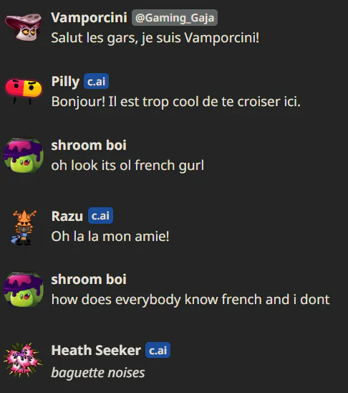Select message 'Salut les gars, je suis Vamporcini!'
The height and width of the screenshot is (393, 348).
(x=155, y=38)
